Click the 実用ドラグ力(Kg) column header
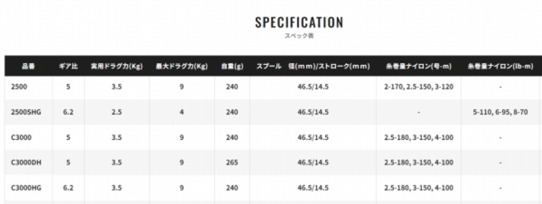This screenshot has height=204, width=542. 117,66
